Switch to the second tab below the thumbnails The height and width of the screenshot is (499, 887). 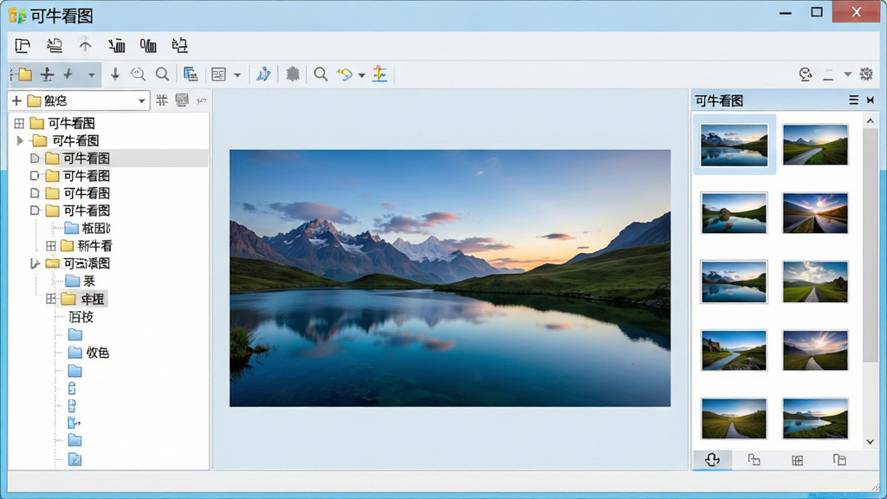[754, 459]
